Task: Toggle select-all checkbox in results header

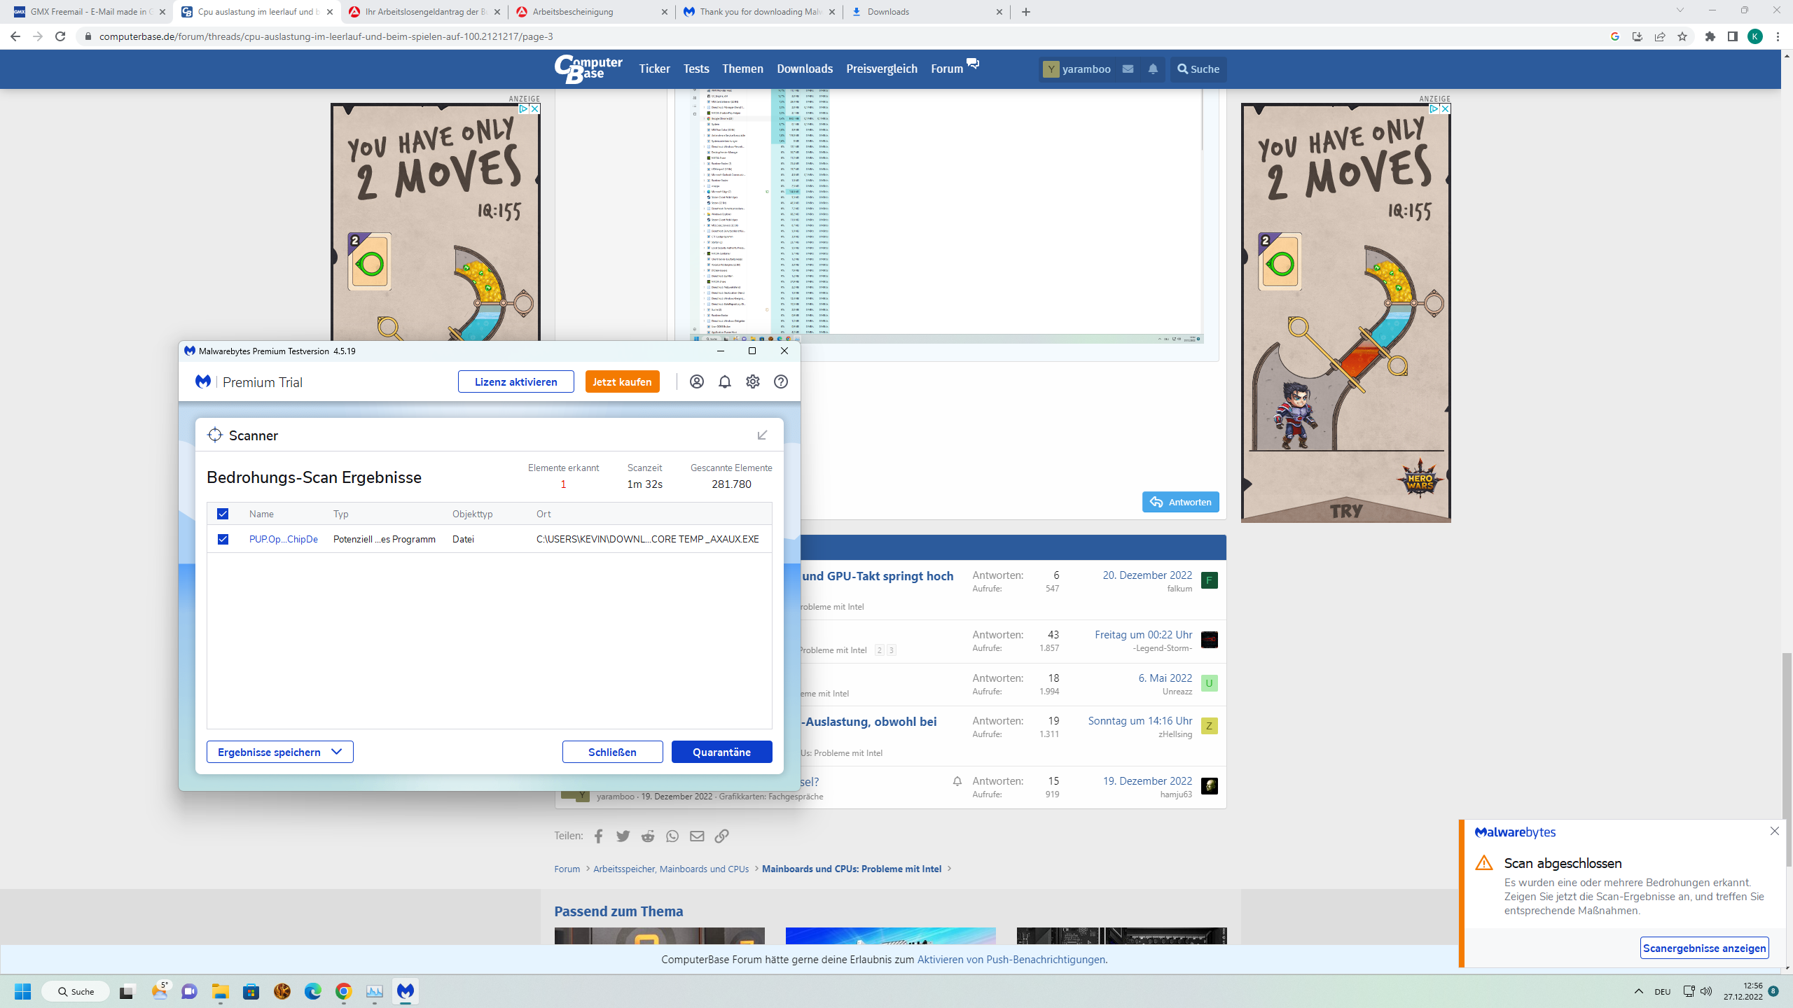Action: coord(223,514)
